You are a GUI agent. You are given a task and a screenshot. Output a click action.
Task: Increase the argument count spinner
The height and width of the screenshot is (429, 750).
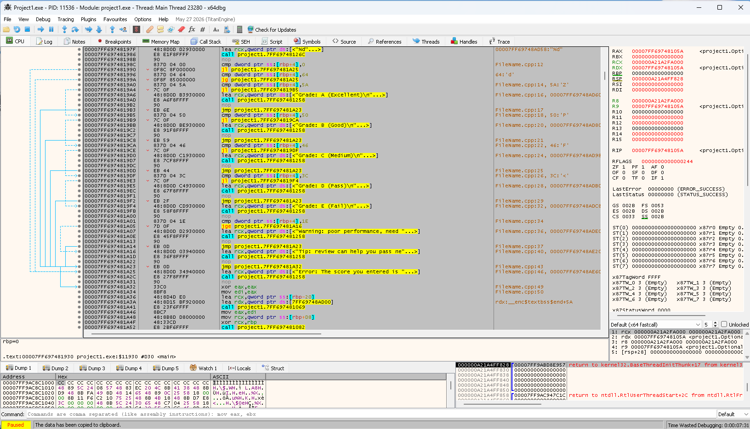coord(715,322)
